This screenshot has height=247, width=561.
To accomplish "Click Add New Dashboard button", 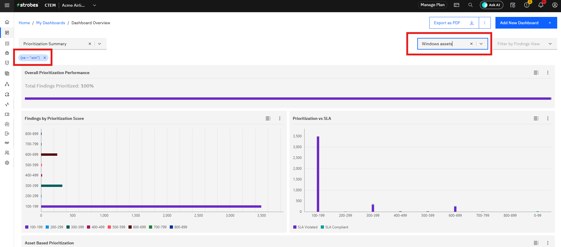I will click(x=526, y=23).
